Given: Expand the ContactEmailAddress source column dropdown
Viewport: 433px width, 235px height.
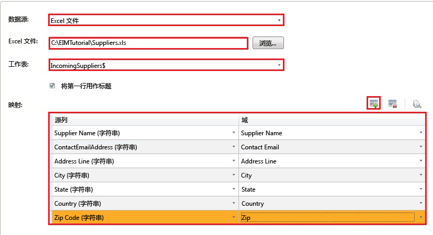Looking at the screenshot, I should [x=233, y=147].
